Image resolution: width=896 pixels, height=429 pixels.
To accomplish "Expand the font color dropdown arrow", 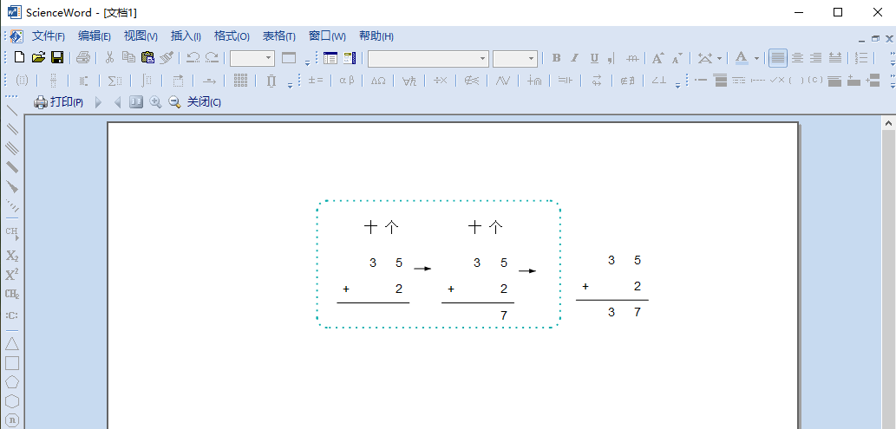I will pyautogui.click(x=757, y=58).
